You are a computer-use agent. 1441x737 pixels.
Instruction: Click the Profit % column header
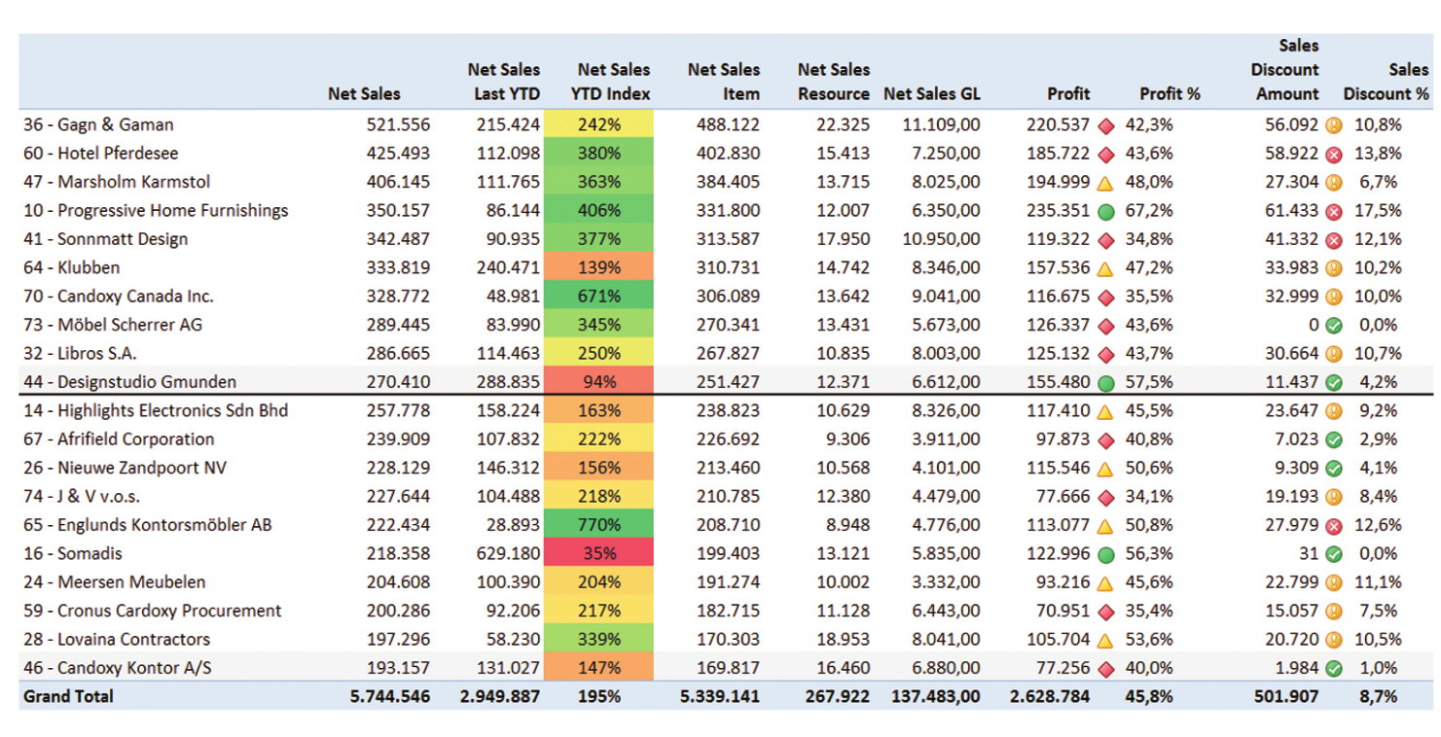coord(1170,94)
